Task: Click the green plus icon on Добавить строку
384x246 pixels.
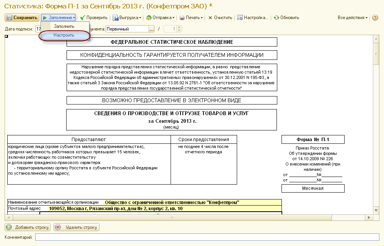Action: 9,227
